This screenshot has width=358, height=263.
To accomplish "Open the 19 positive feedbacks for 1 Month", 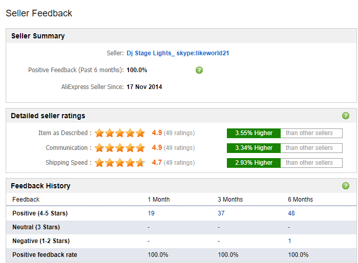I will click(x=151, y=213).
